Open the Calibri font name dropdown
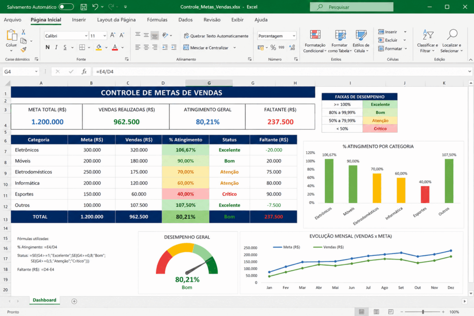The image size is (474, 316). point(86,36)
